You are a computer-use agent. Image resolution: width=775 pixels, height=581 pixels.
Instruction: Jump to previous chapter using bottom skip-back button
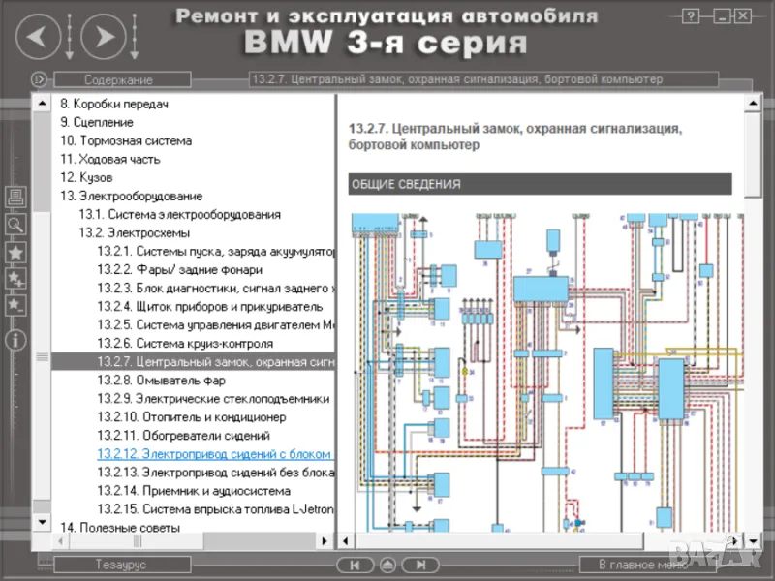355,565
